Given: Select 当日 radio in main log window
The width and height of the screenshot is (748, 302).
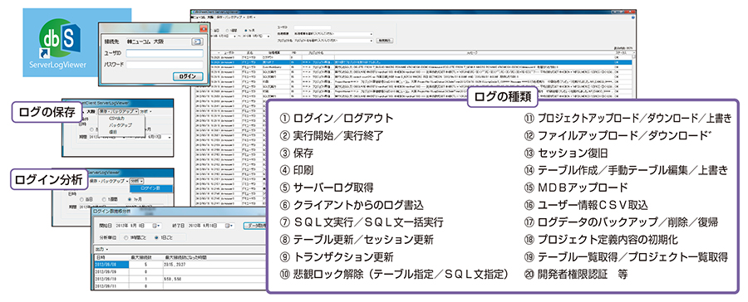Looking at the screenshot, I should tap(214, 31).
